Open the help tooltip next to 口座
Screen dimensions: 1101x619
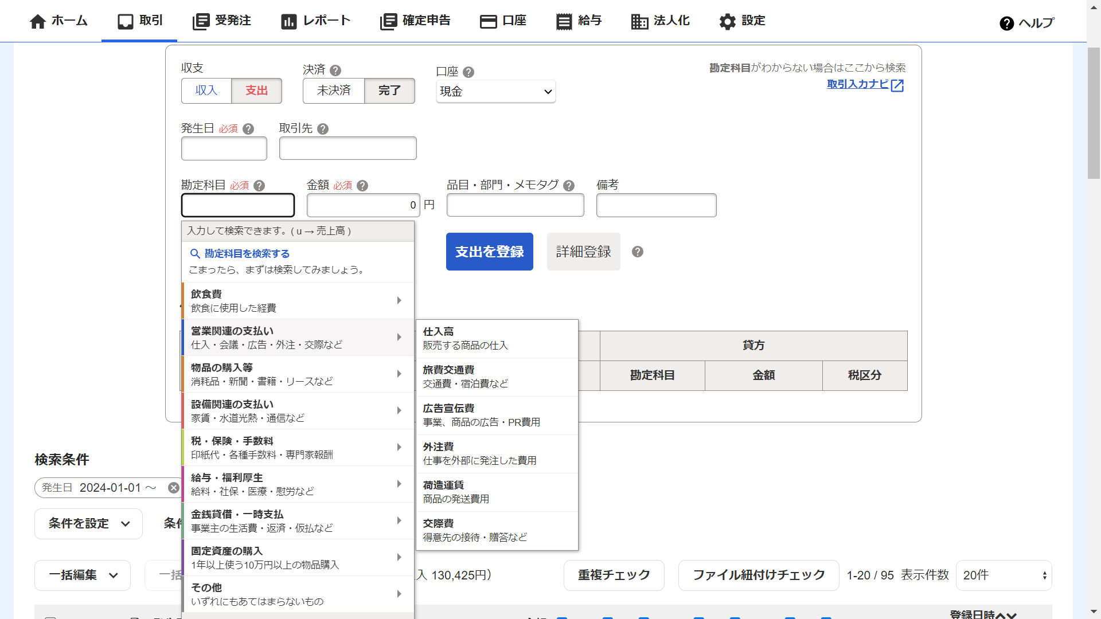pos(468,72)
